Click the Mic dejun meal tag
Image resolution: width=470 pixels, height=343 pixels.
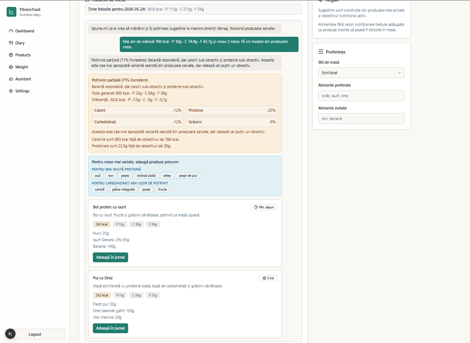[x=264, y=207]
